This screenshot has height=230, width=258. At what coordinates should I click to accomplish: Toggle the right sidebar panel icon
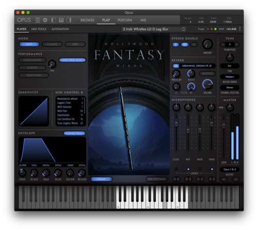point(69,20)
